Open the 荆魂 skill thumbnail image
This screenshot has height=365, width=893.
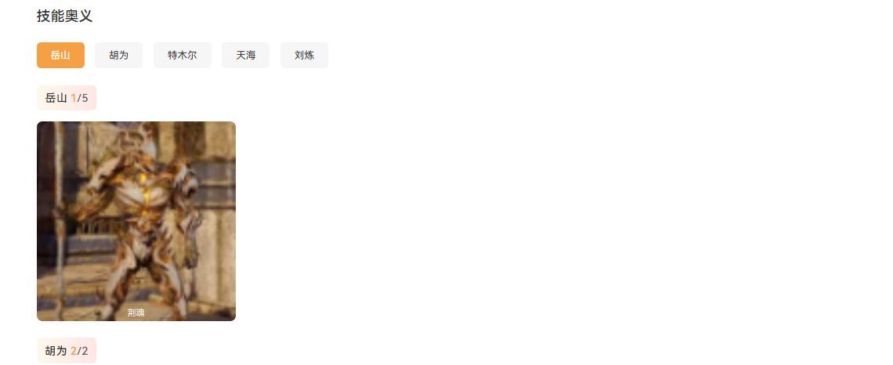point(136,221)
